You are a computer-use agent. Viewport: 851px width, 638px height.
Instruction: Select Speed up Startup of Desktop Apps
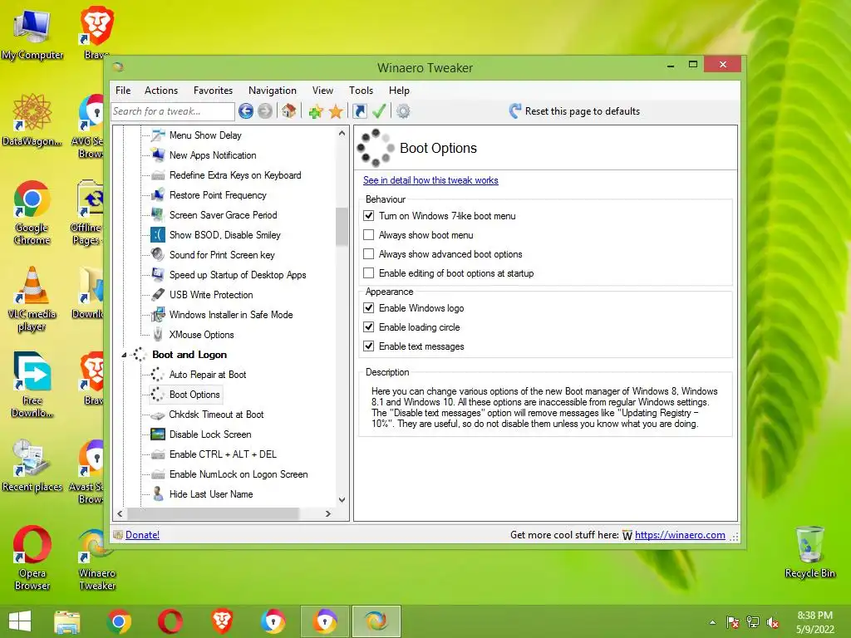click(x=237, y=275)
